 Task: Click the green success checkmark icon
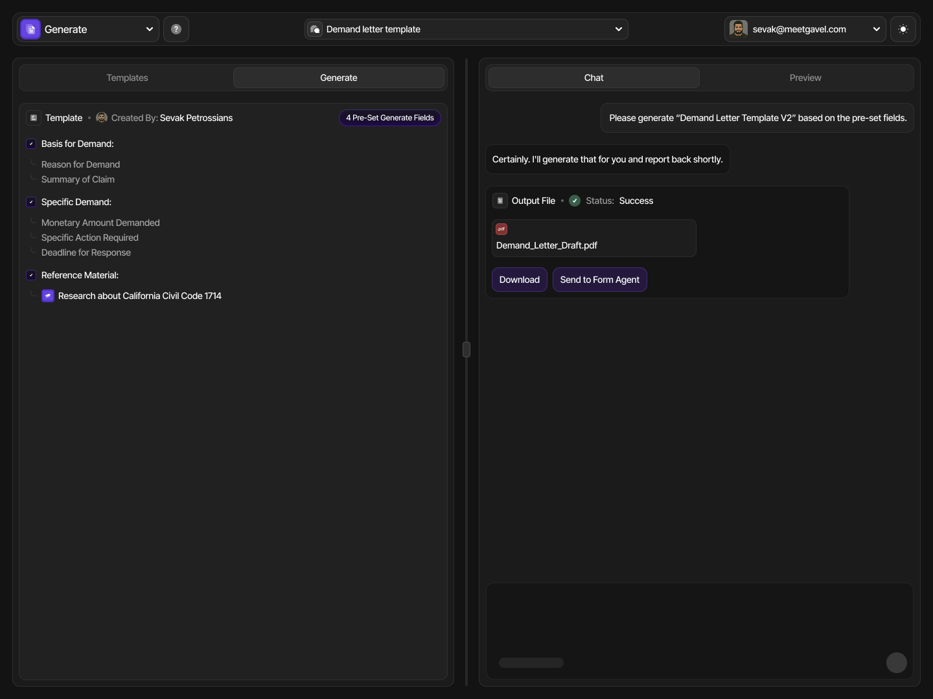tap(574, 201)
